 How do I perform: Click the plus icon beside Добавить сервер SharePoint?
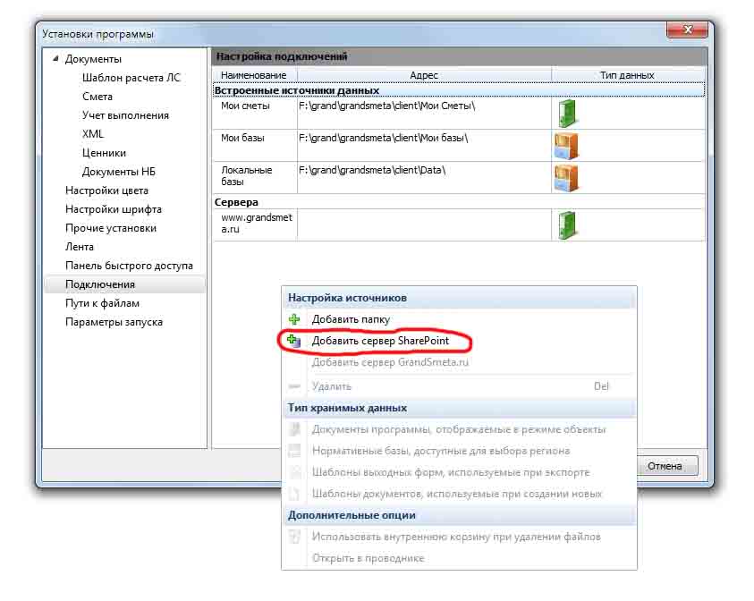tap(293, 341)
